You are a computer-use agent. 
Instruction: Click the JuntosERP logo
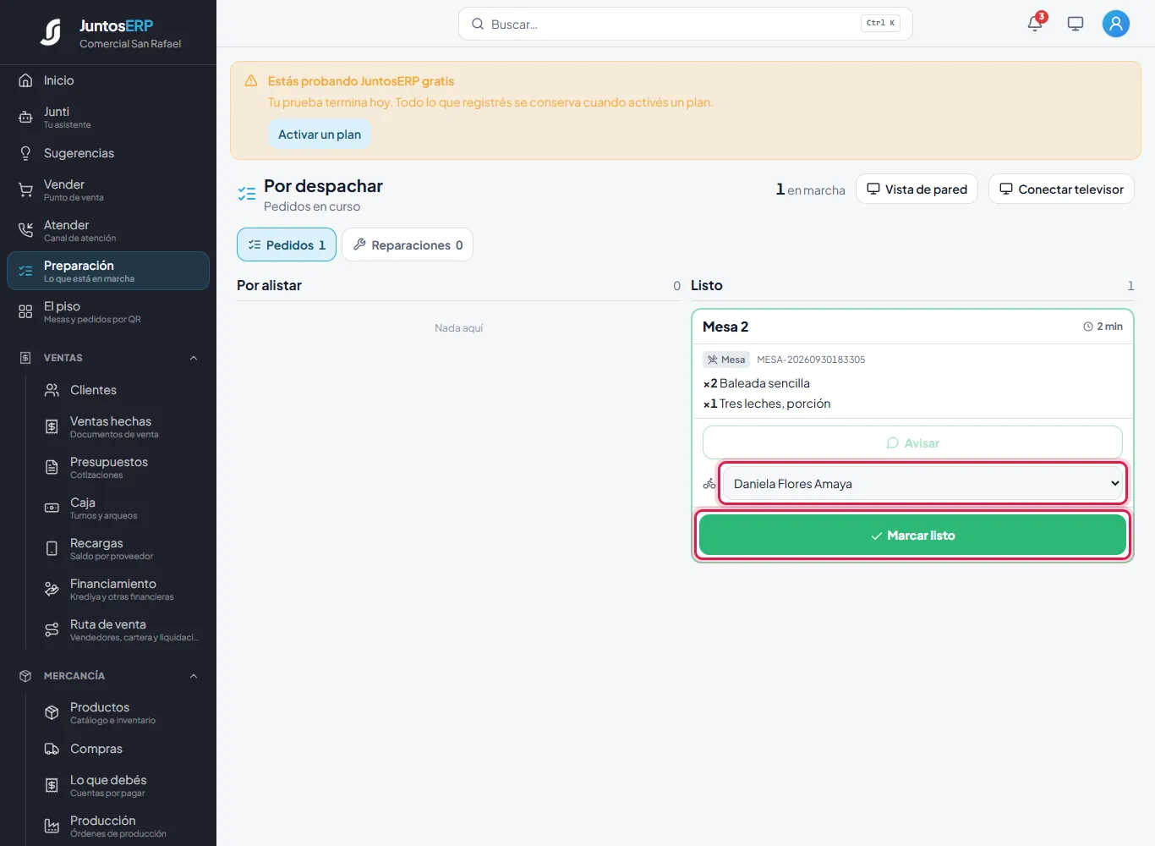point(51,32)
